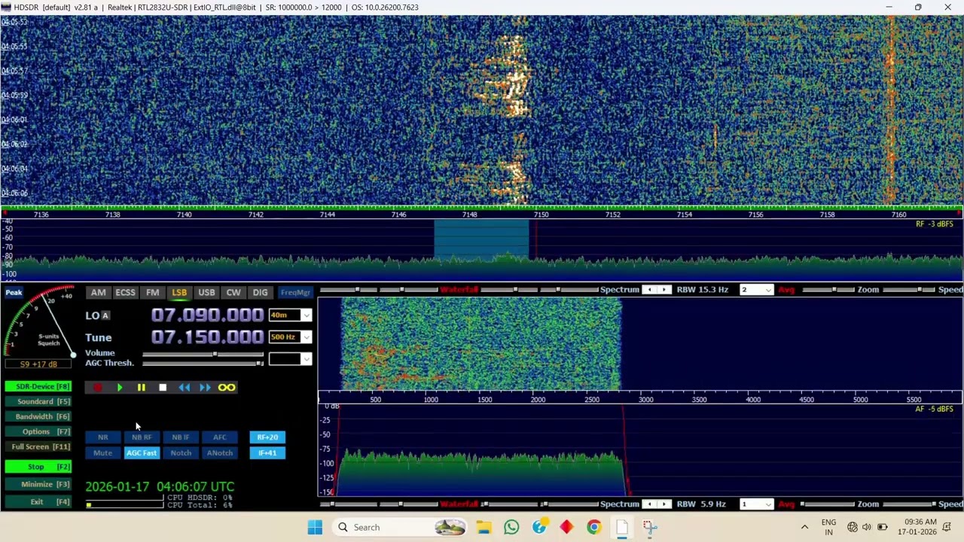Click the fast-forward double-arrow icon
This screenshot has height=542, width=964.
(x=205, y=388)
